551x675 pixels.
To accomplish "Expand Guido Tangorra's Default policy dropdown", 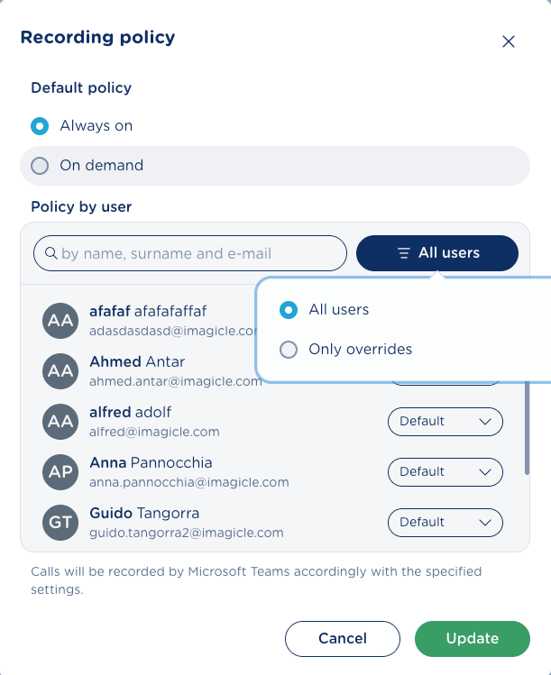I will point(445,522).
